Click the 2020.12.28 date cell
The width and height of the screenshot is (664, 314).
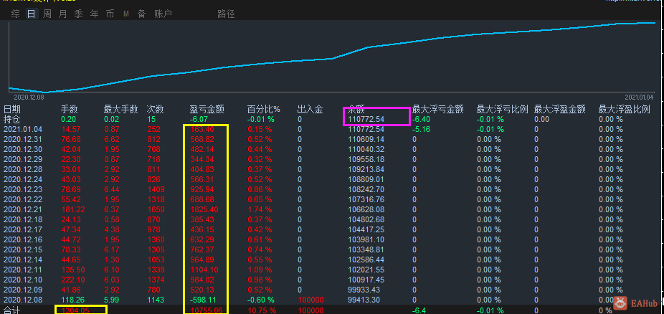pyautogui.click(x=22, y=169)
